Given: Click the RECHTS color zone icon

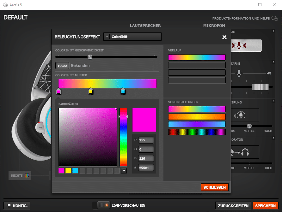Looking at the screenshot, I should (x=27, y=175).
